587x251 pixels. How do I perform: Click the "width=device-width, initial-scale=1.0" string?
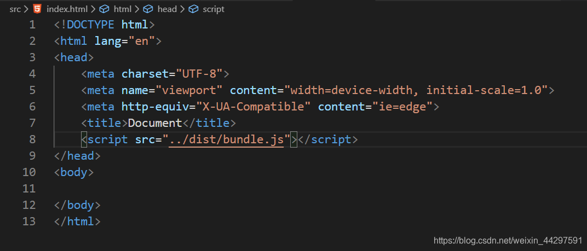[416, 91]
